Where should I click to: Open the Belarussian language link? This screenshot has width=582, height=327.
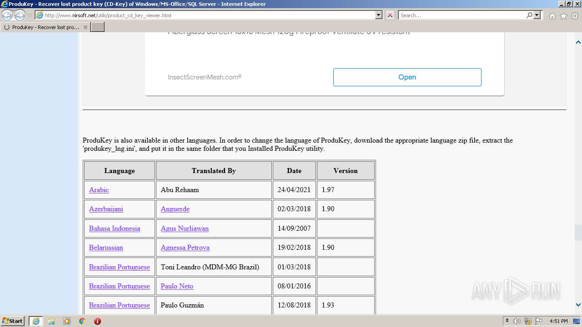point(106,248)
